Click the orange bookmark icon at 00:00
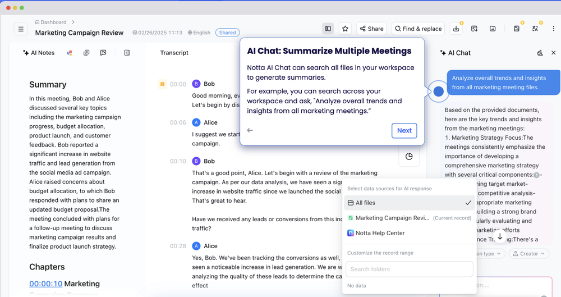This screenshot has width=561, height=297. pos(162,84)
